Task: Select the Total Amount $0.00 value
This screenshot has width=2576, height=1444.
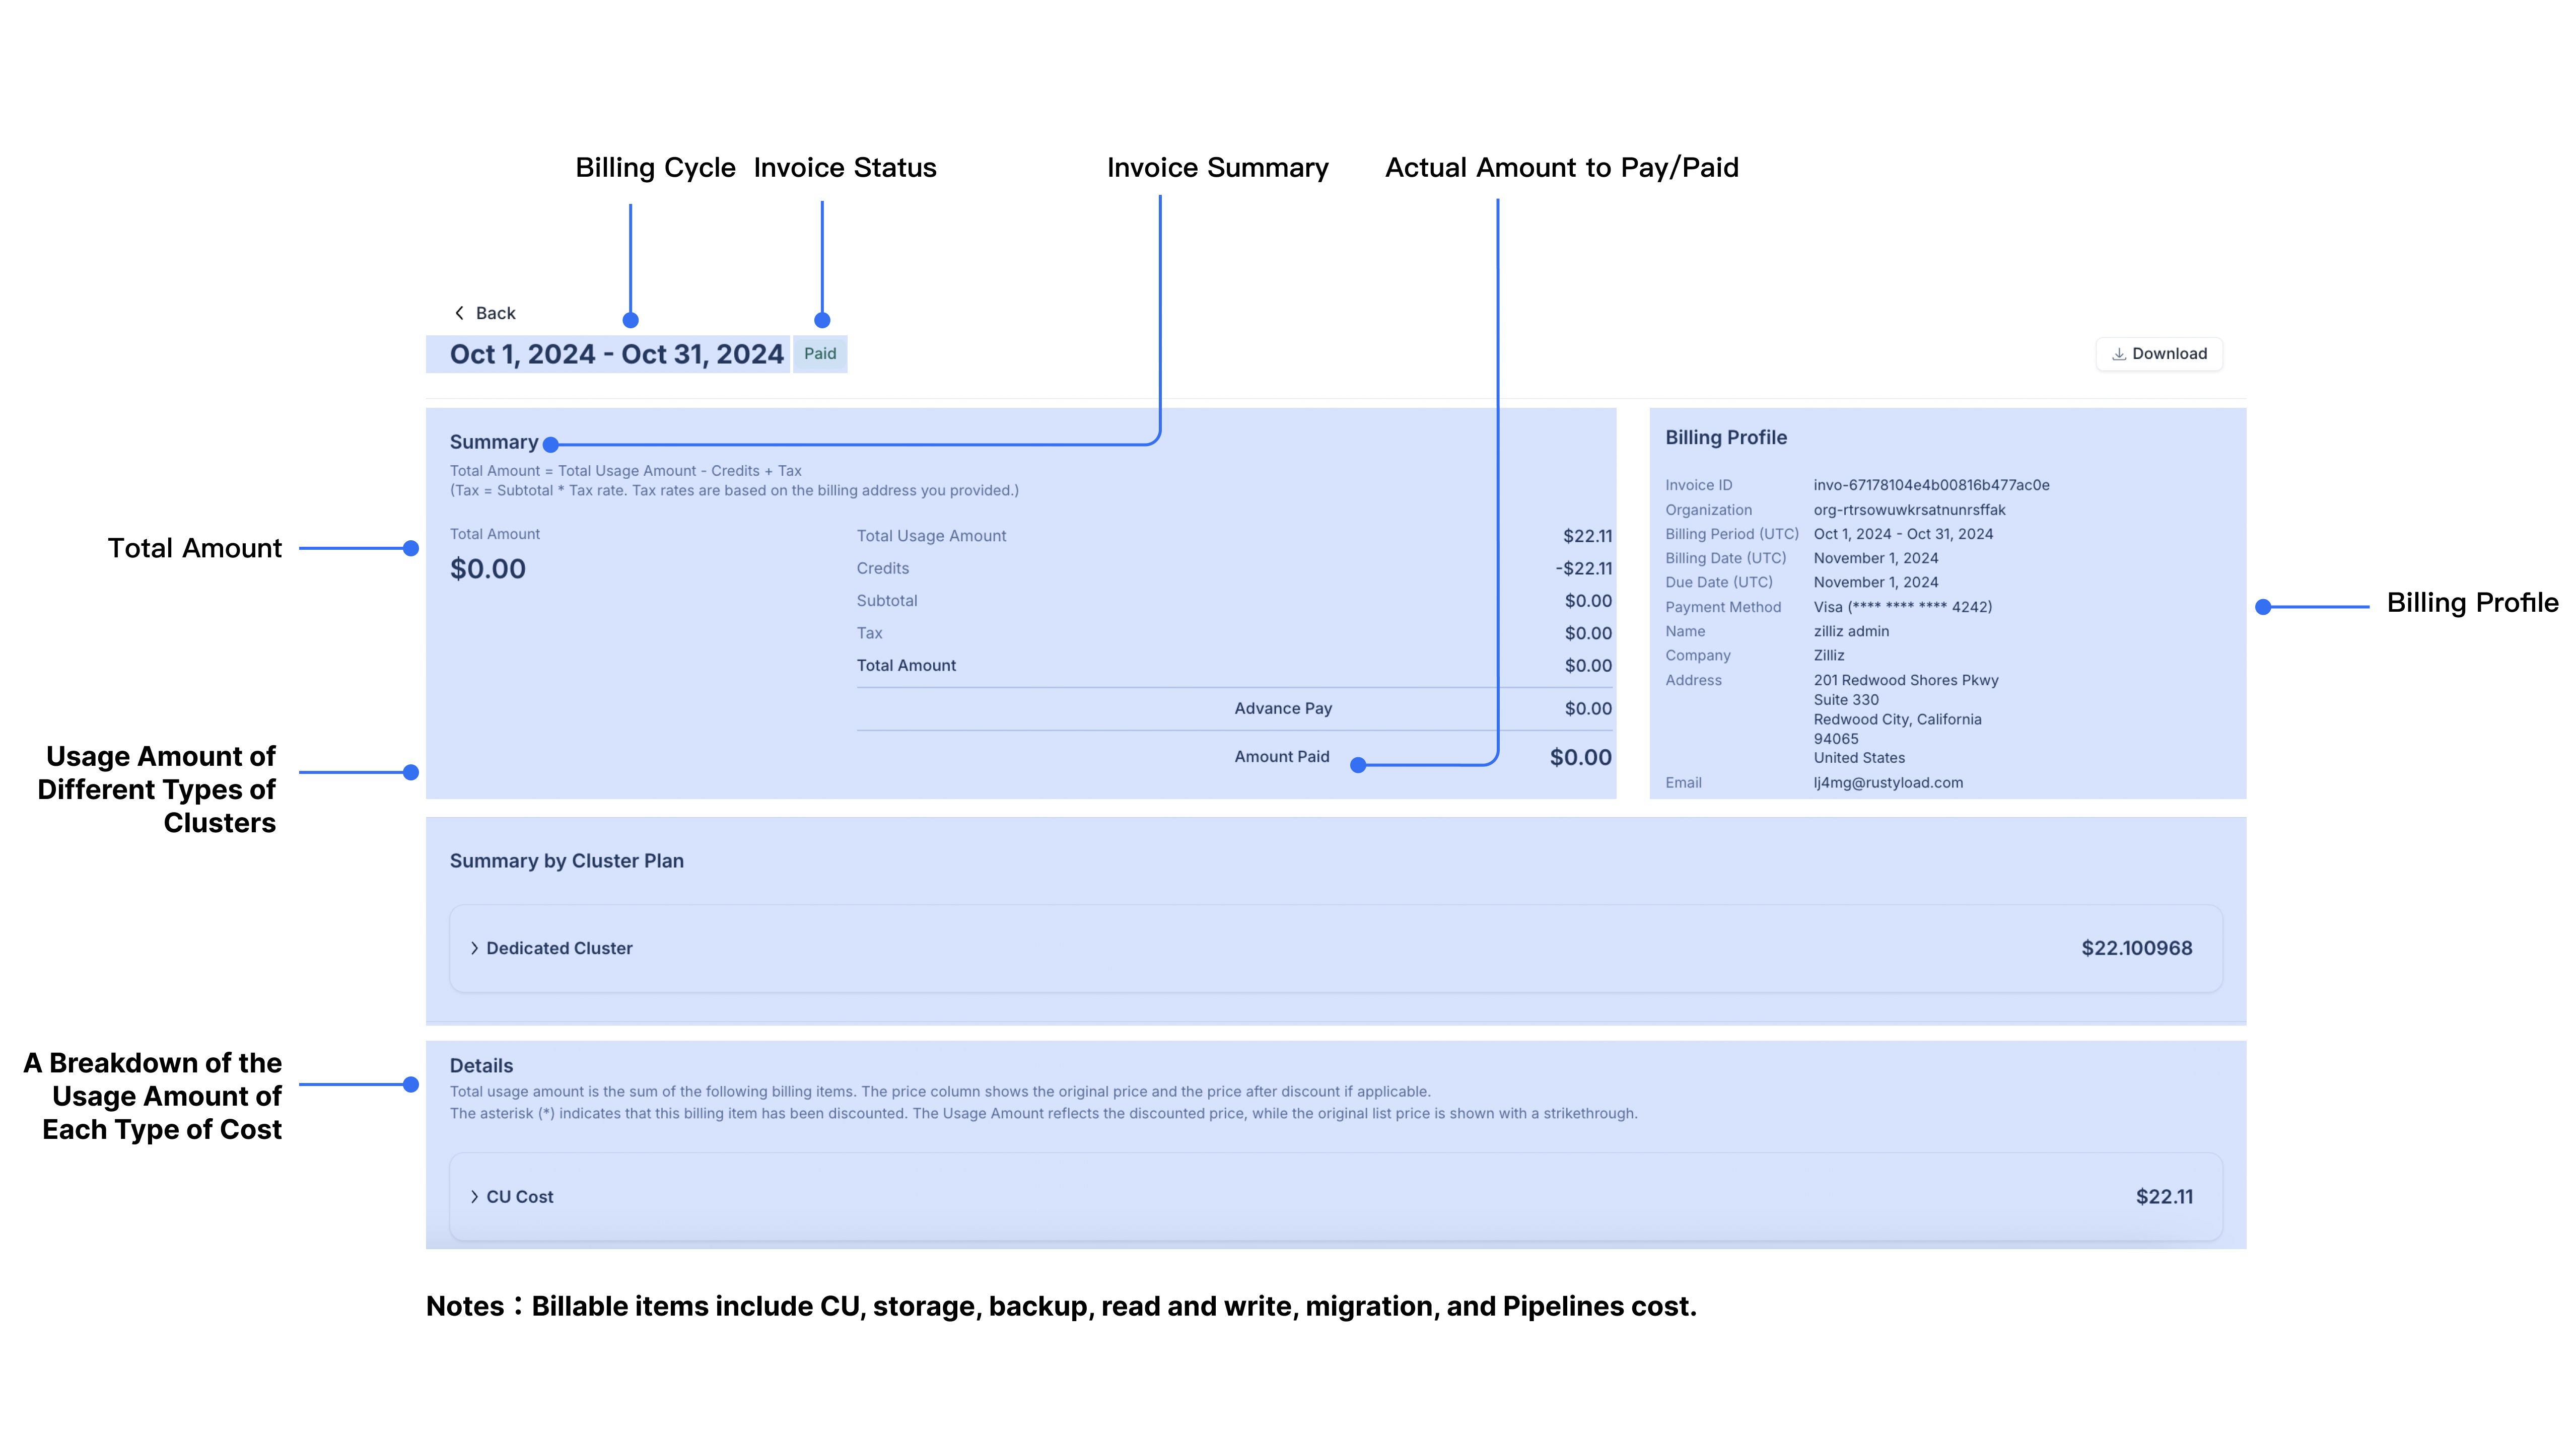Action: coord(487,568)
